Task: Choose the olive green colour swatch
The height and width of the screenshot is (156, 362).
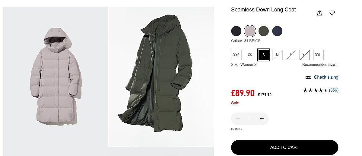Action: (263, 31)
